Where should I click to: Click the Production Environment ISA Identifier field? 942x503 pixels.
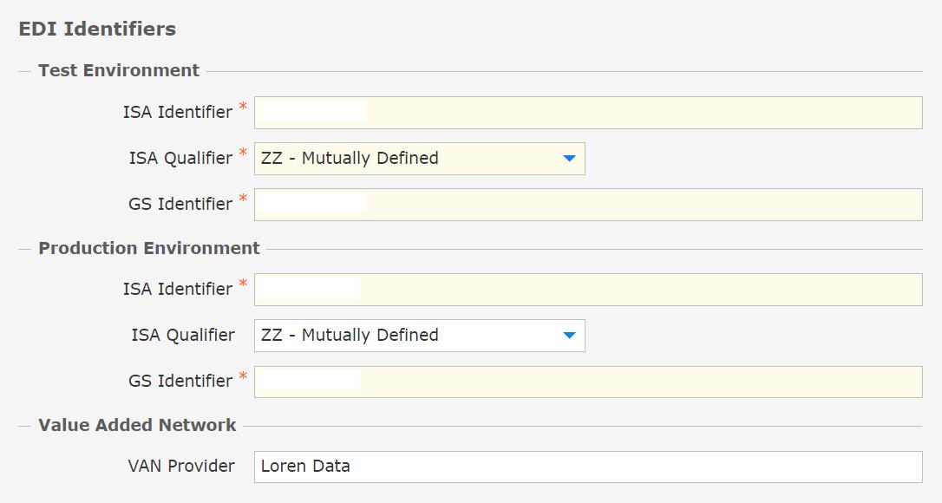tap(588, 290)
